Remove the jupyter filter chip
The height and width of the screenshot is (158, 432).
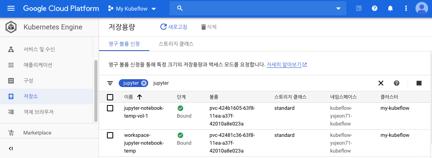pos(143,83)
